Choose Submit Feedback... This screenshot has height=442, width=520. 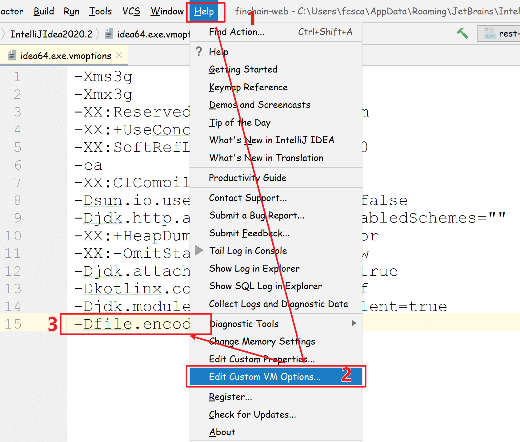click(x=276, y=233)
